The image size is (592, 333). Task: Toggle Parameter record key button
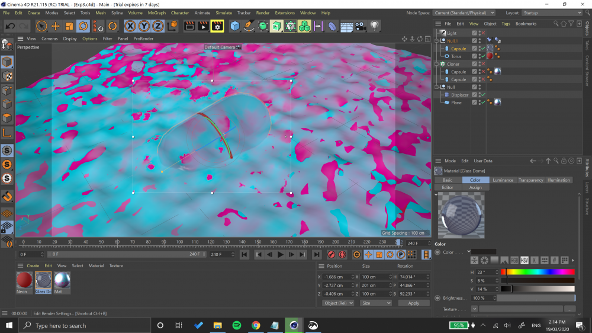click(401, 254)
